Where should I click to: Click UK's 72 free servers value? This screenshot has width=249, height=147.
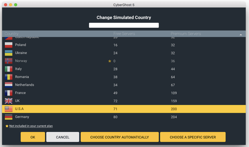pos(116,101)
